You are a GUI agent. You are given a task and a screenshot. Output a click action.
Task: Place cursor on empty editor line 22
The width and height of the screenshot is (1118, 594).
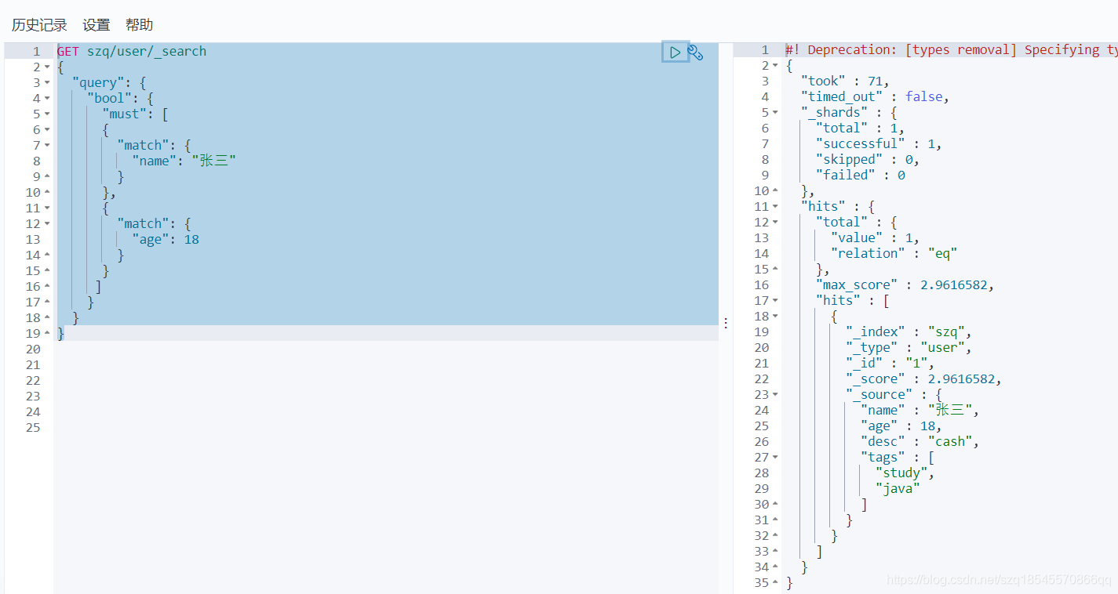click(x=386, y=380)
